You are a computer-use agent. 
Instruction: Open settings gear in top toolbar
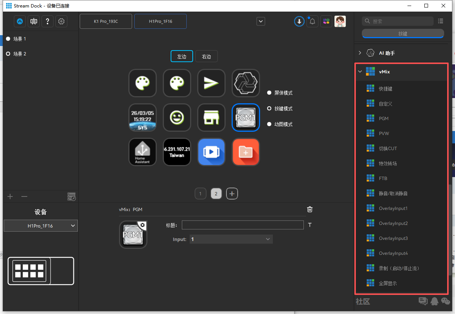[x=61, y=22]
